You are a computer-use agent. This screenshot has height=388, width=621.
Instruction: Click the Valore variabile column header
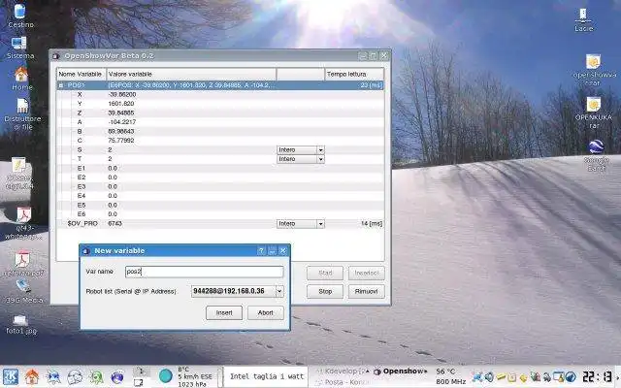coord(191,74)
